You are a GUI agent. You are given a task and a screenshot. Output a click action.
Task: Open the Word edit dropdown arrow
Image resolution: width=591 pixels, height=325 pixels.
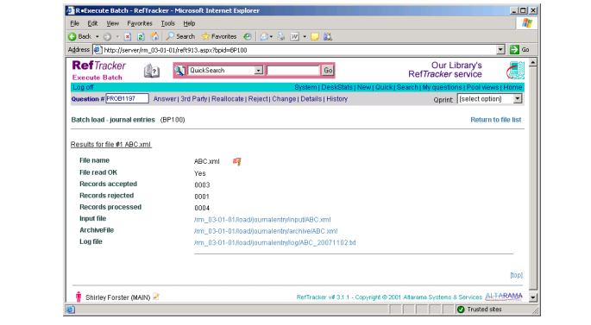305,36
